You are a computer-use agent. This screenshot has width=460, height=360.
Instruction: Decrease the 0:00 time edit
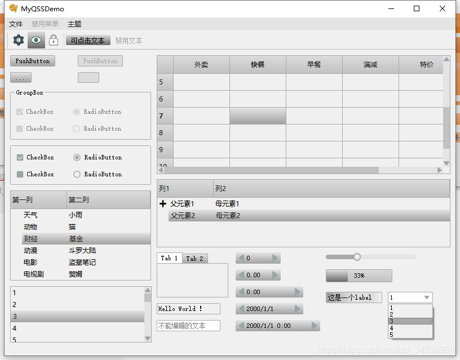click(x=241, y=292)
